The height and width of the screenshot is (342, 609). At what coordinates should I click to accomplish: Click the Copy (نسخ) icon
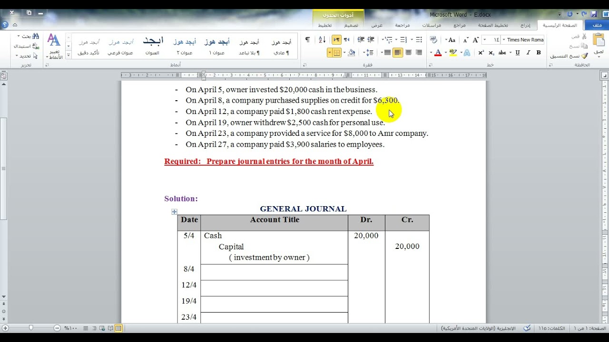(585, 46)
